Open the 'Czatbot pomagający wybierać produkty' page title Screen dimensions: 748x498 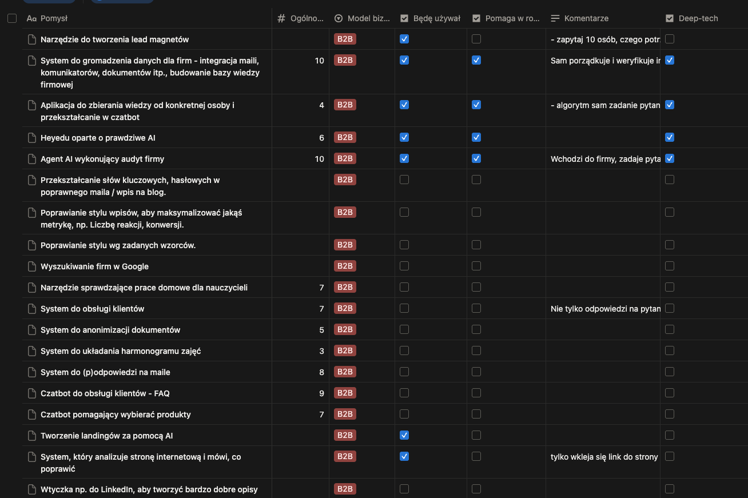116,415
